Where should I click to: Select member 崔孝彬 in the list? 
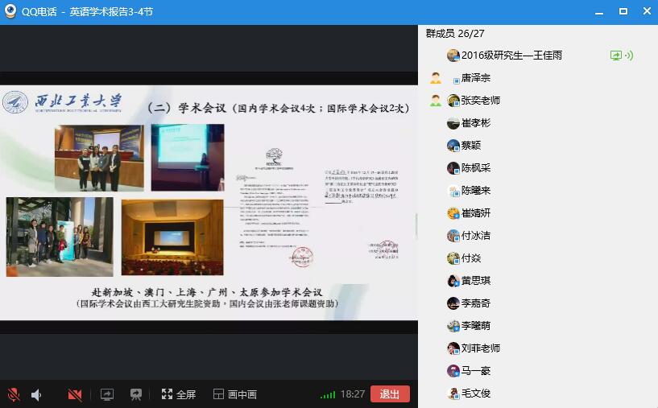475,123
